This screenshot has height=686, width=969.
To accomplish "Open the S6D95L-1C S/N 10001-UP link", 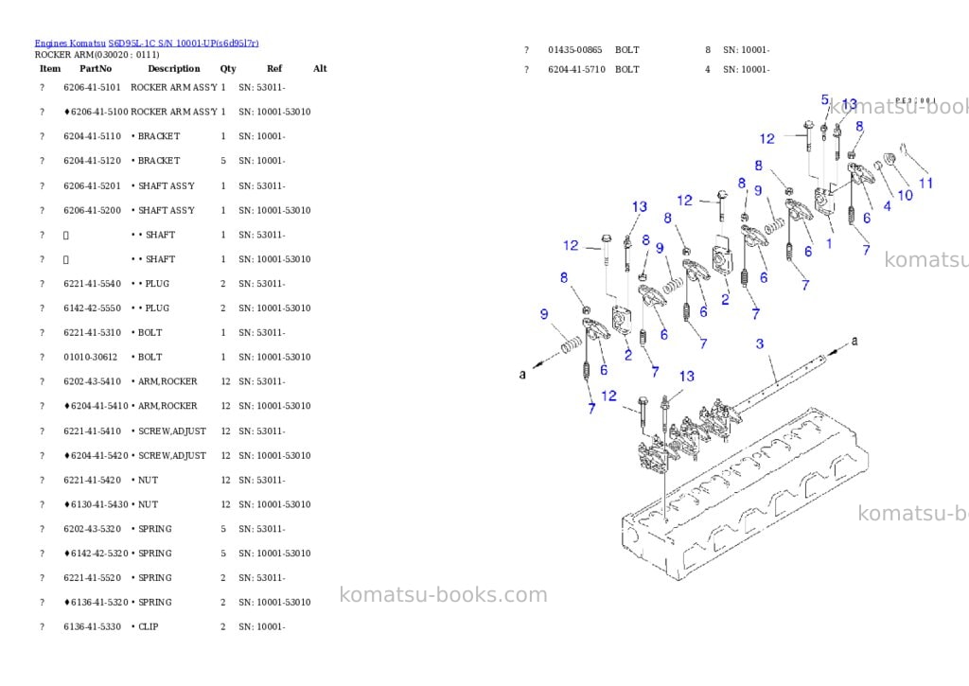I will point(184,44).
